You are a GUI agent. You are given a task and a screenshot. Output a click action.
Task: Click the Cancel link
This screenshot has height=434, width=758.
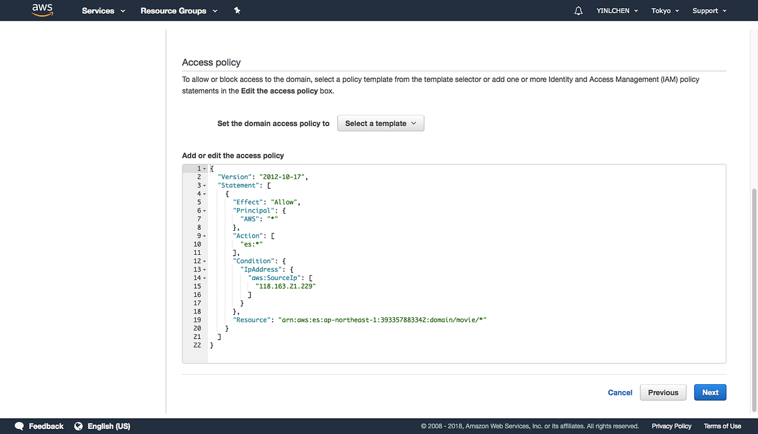(x=620, y=392)
